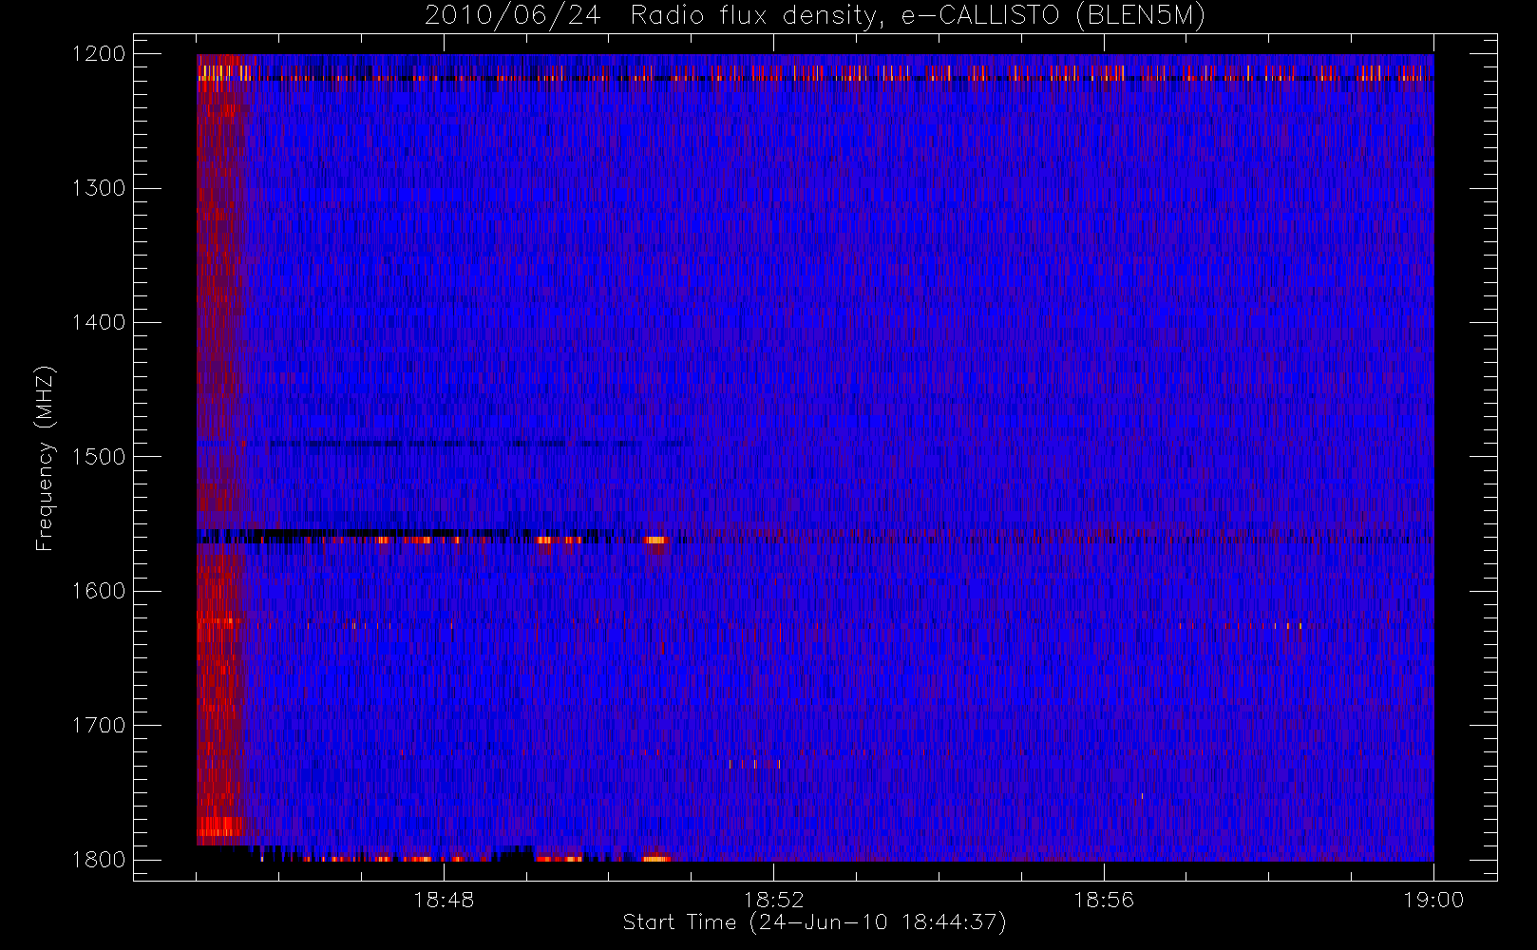Select the 1200 frequency tick label
The image size is (1537, 950).
(99, 54)
